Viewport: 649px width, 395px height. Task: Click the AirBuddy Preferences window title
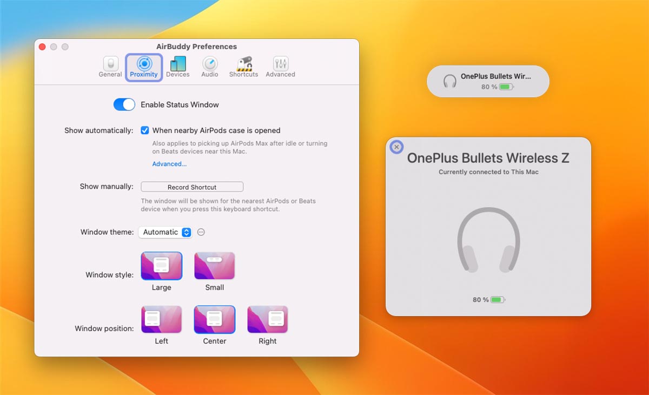[196, 47]
